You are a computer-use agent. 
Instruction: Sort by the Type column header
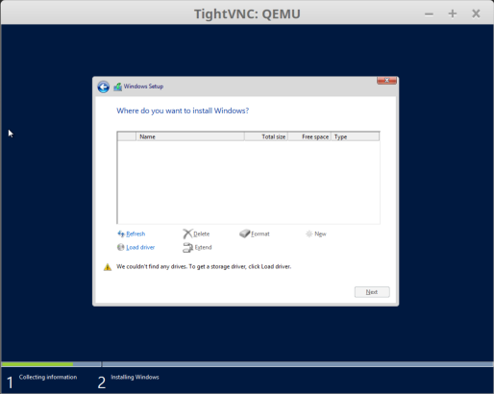[355, 136]
